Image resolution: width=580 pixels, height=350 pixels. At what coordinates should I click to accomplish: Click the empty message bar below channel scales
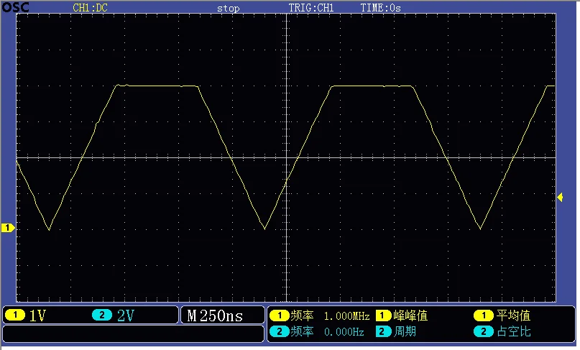133,333
